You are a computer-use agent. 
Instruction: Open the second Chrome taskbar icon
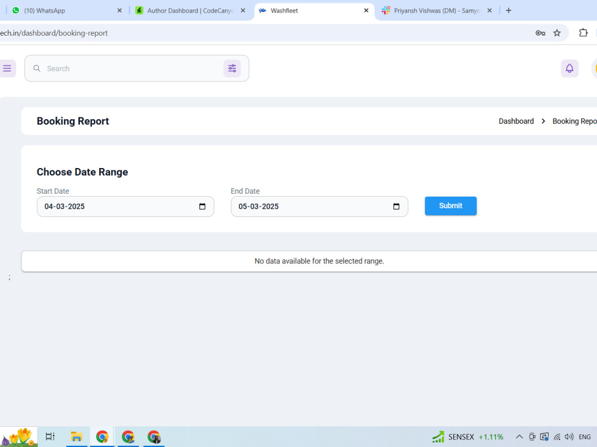point(128,437)
